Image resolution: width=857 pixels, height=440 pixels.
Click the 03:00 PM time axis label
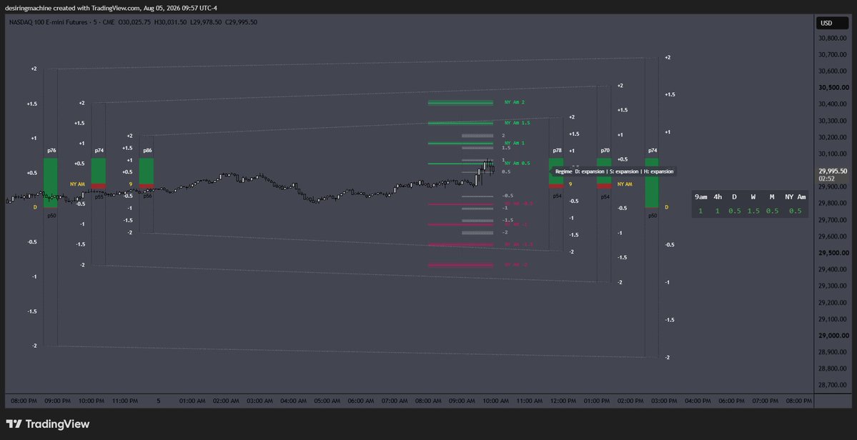click(x=664, y=401)
